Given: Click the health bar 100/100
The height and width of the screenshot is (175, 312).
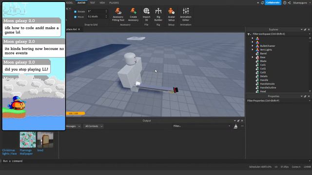Looking at the screenshot, I should (76, 113).
